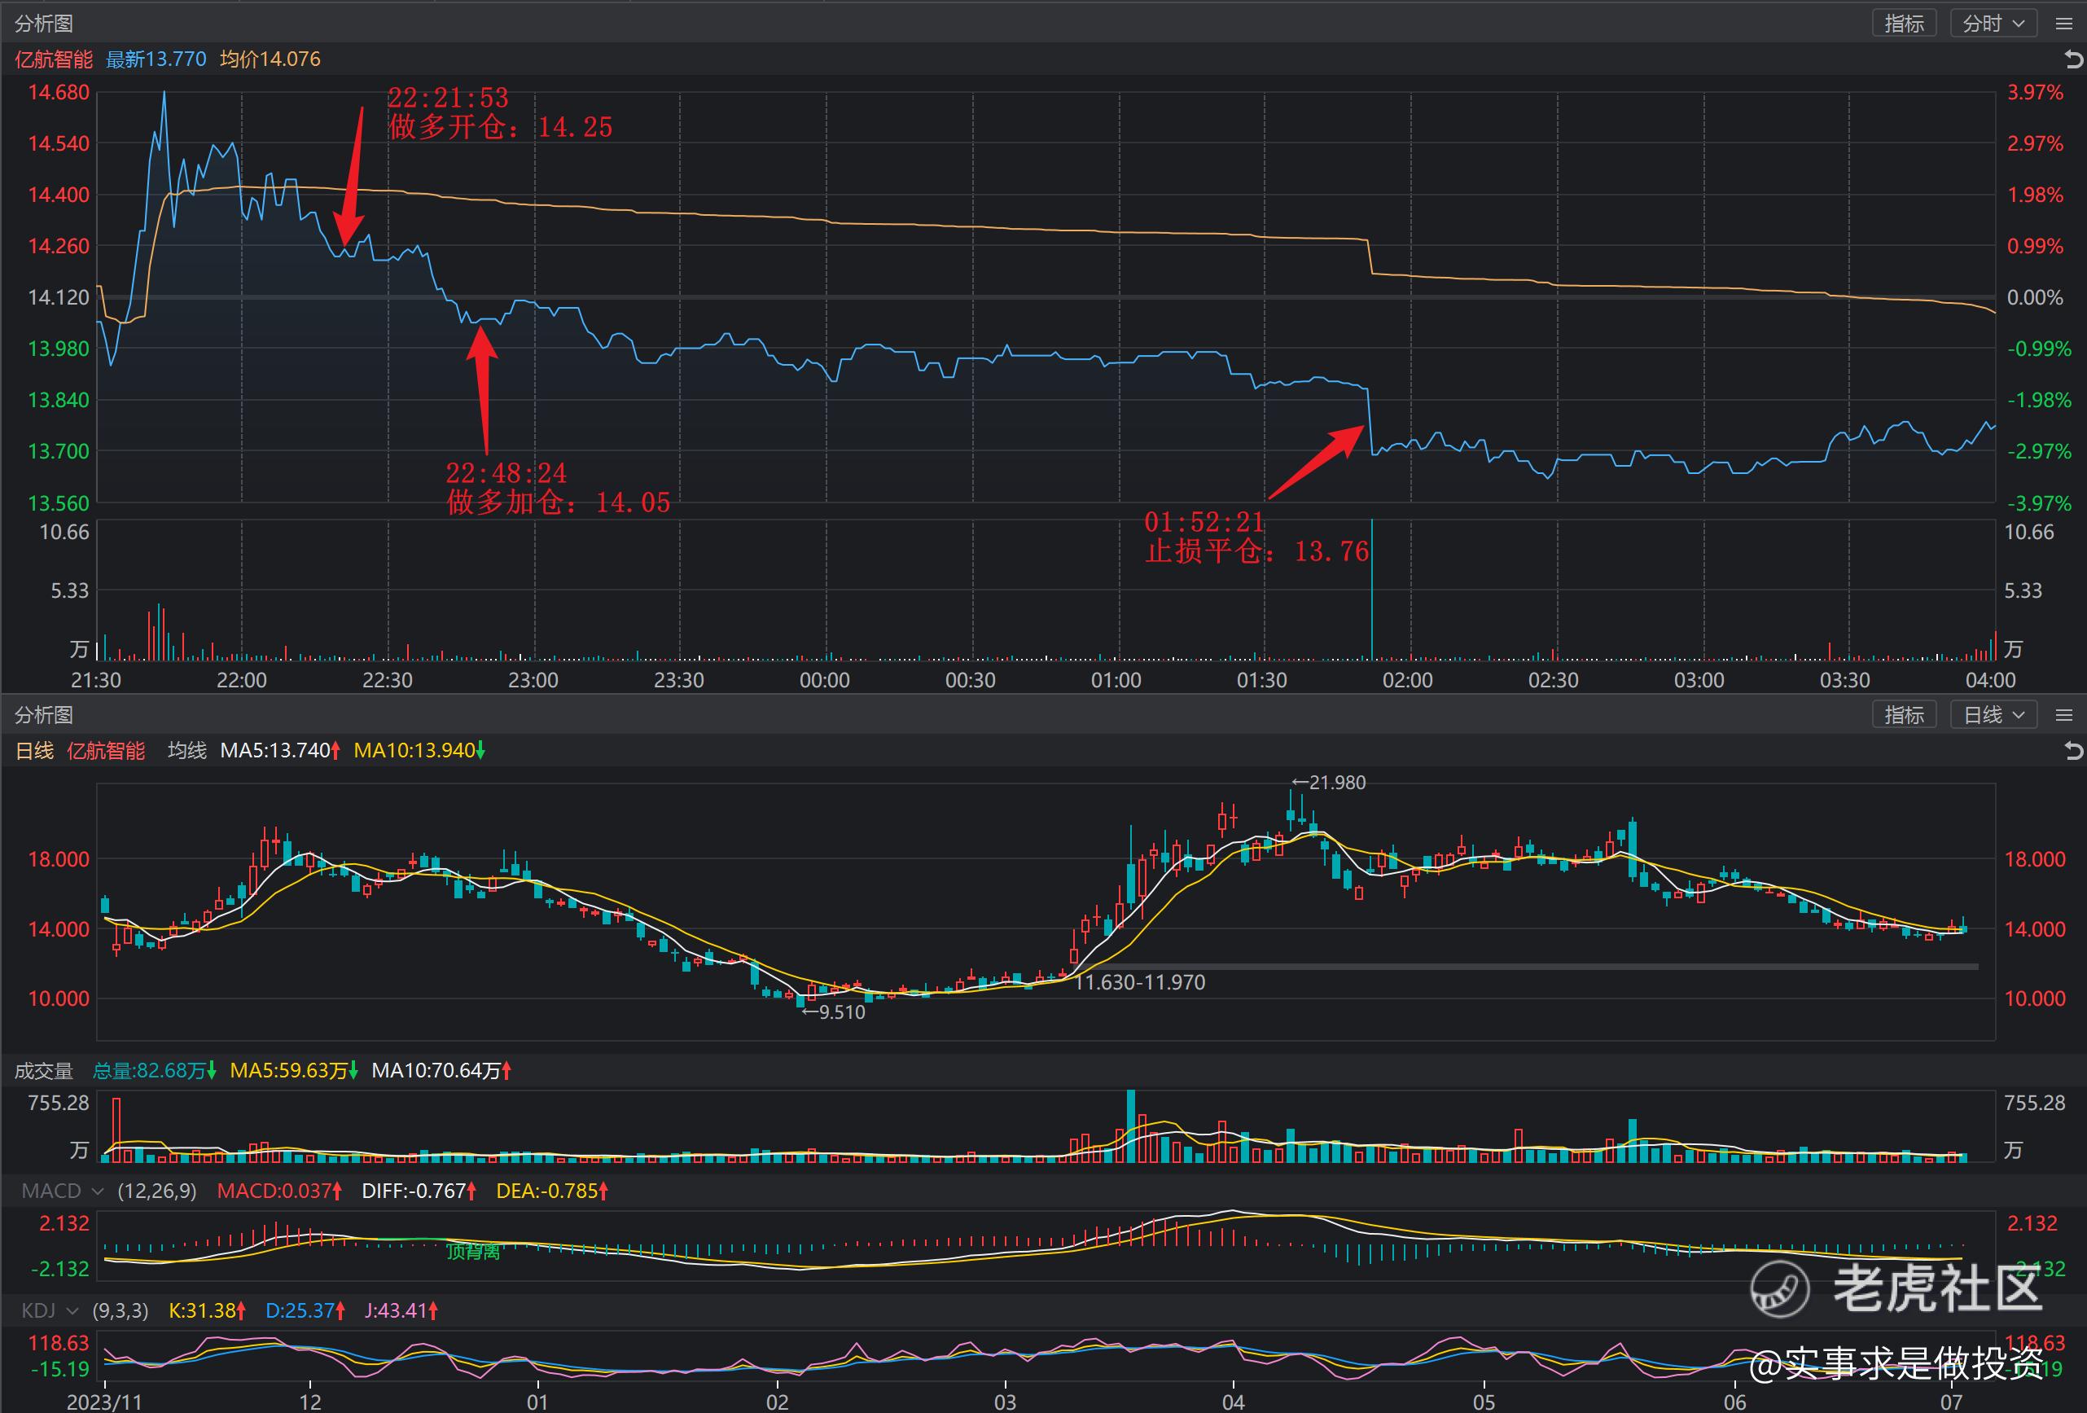Viewport: 2087px width, 1413px height.
Task: Click the top panel undo/reset arrow icon
Action: (x=2073, y=59)
